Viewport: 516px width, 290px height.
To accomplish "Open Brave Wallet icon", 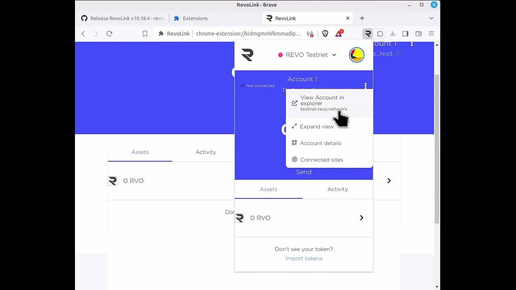I will (418, 34).
